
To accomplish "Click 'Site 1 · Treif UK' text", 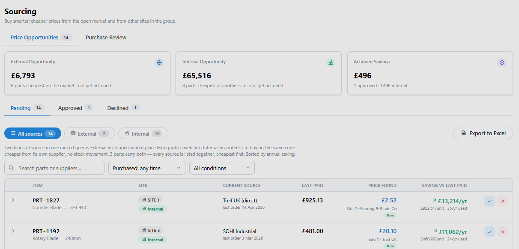I will (383, 239).
